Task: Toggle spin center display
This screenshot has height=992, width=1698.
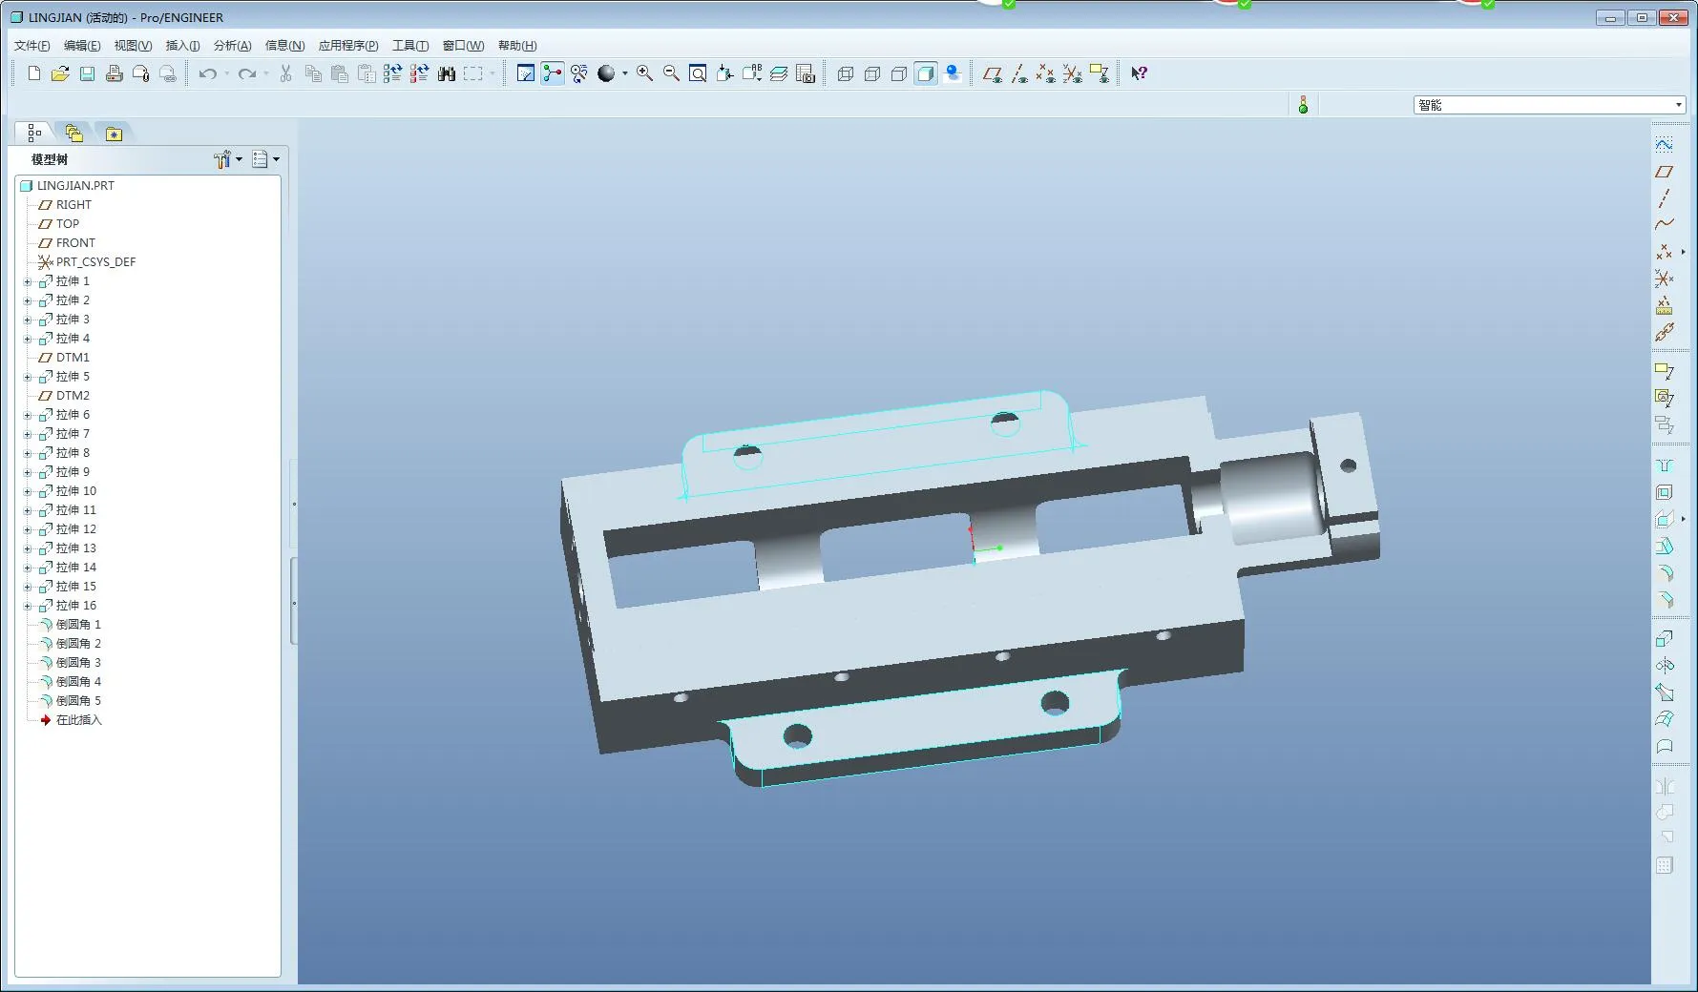Action: tap(553, 73)
